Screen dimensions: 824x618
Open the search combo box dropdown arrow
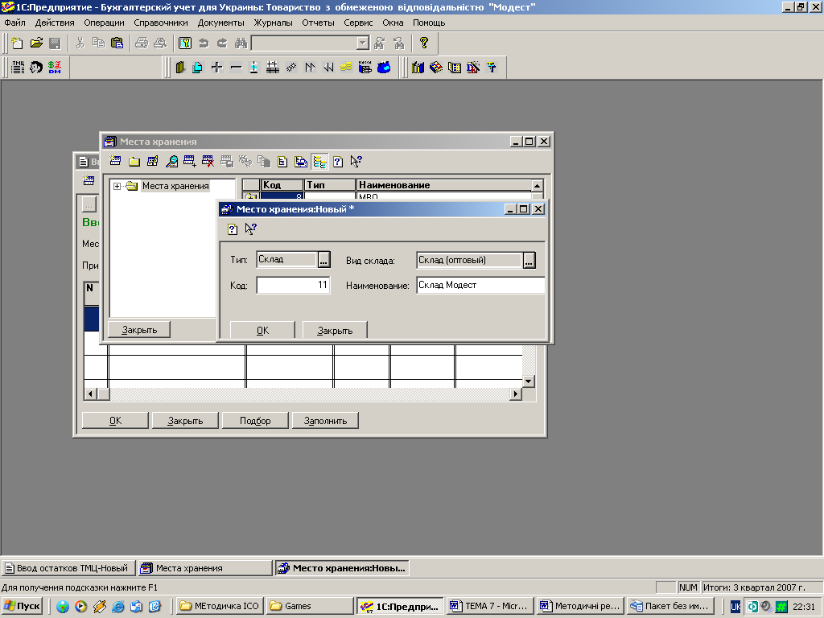[362, 43]
